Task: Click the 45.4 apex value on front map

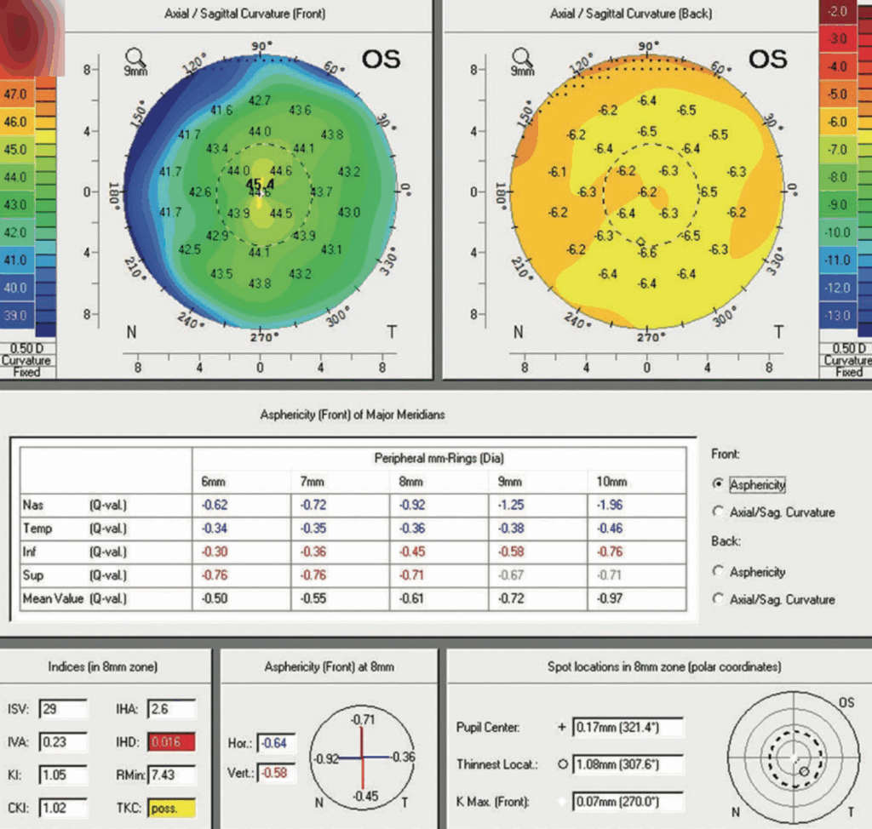Action: [x=261, y=184]
